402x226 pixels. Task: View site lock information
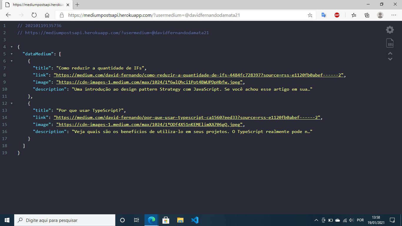[62, 15]
